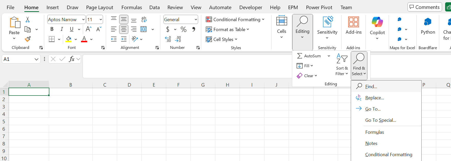Click the Copy icon

[28, 29]
